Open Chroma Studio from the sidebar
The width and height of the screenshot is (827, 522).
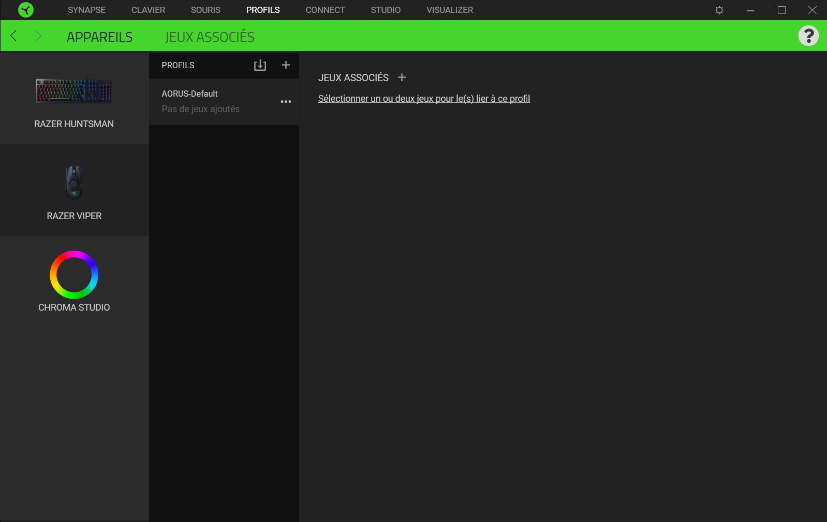click(74, 282)
